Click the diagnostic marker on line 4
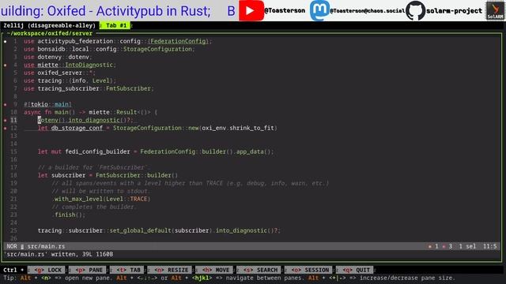Screen dimensions: 506x284 click(x=6, y=65)
